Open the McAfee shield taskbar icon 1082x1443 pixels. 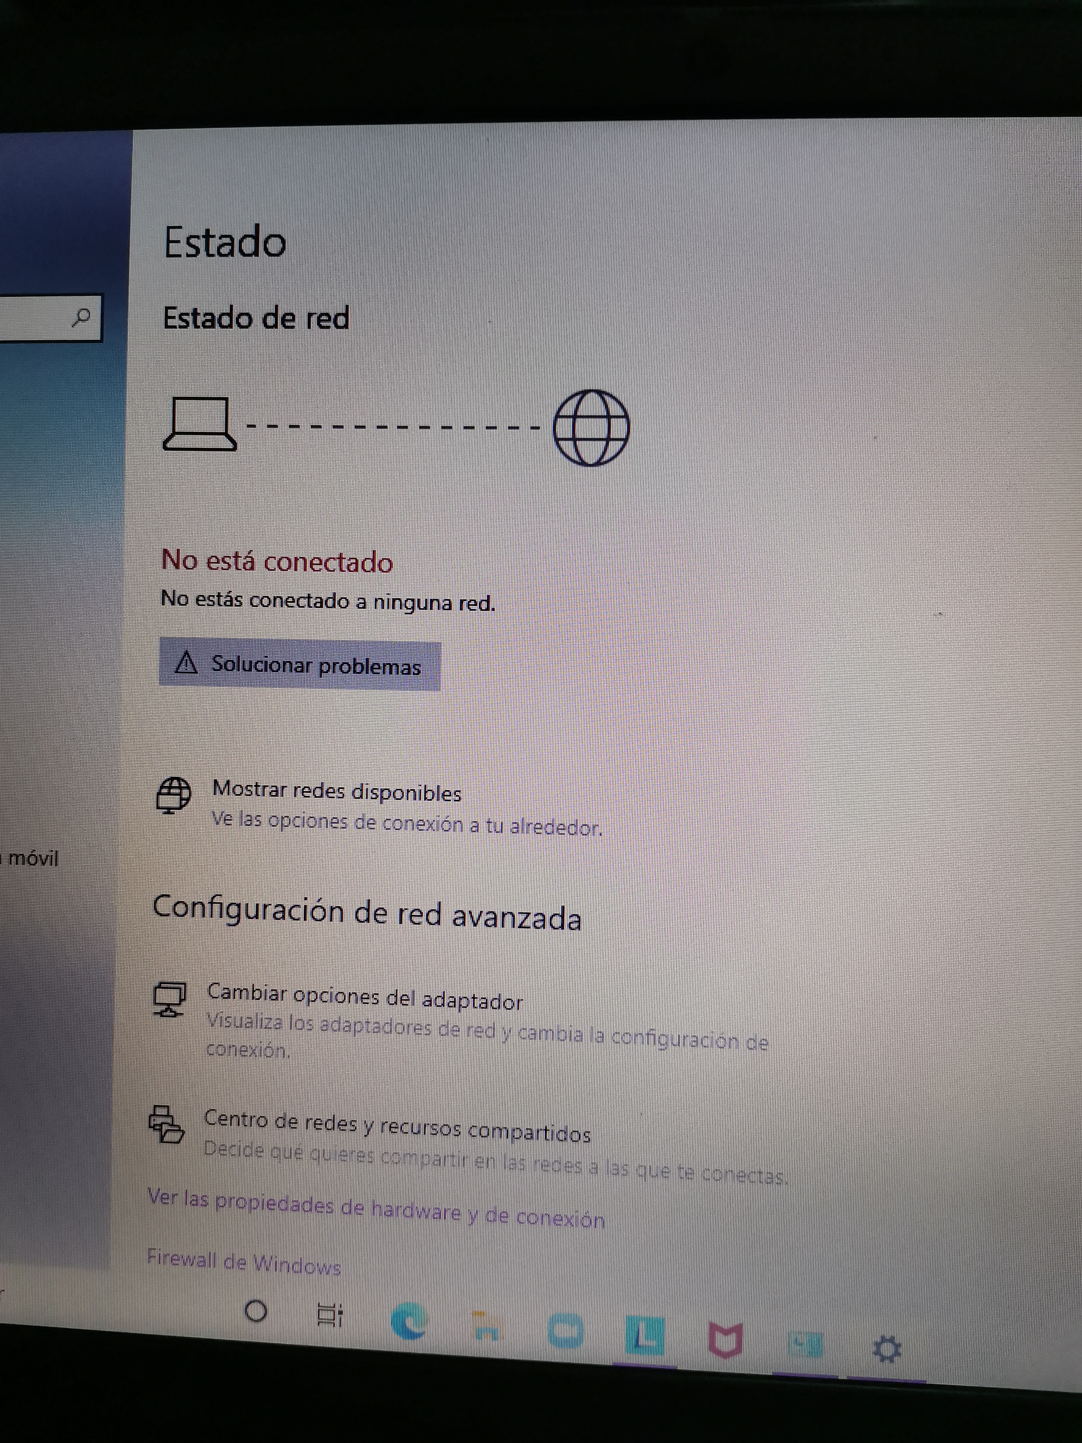point(726,1341)
